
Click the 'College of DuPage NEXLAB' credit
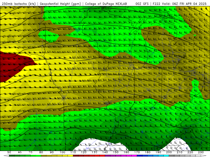[106, 4]
